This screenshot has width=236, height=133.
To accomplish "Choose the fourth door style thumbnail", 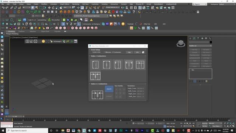I will click(x=129, y=65).
